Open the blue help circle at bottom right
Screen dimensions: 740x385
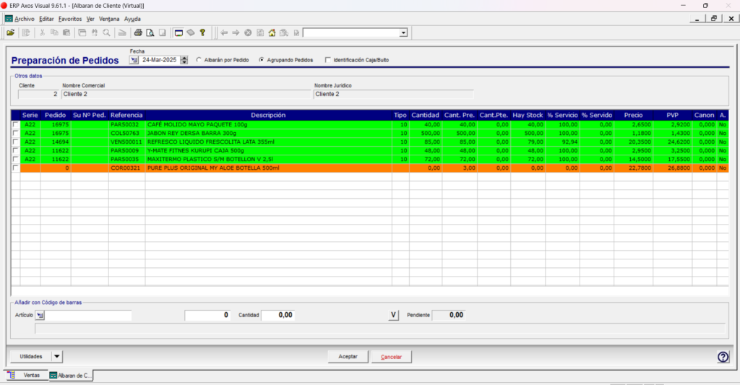click(x=723, y=357)
